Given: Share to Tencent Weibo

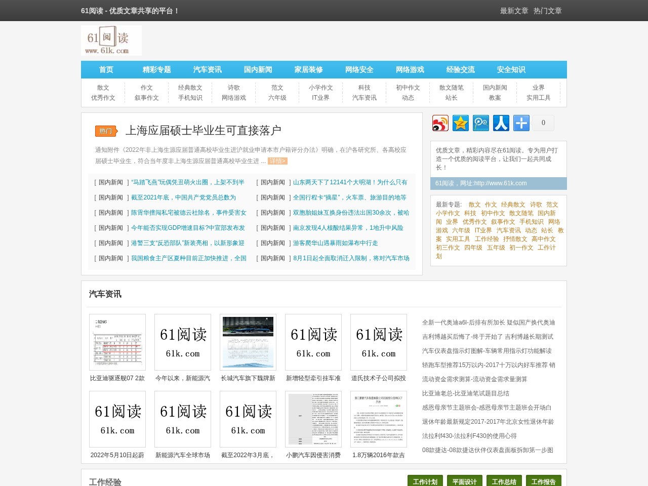Looking at the screenshot, I should (481, 123).
